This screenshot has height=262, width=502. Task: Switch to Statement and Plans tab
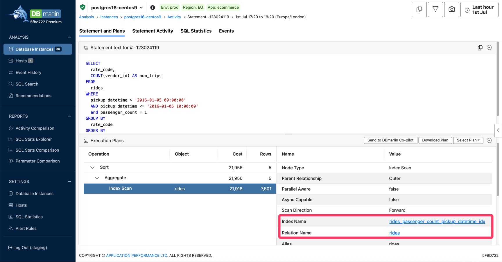click(x=102, y=31)
